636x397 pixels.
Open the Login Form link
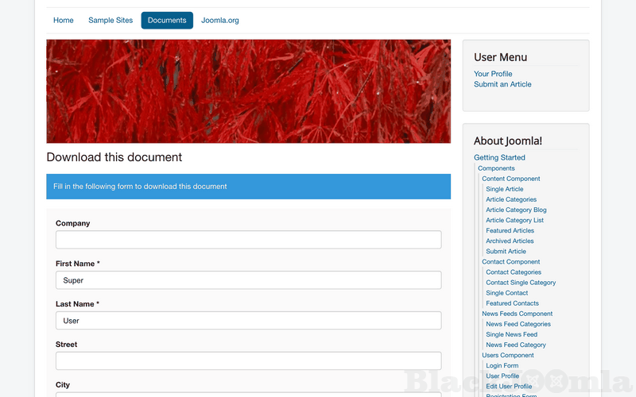(502, 365)
